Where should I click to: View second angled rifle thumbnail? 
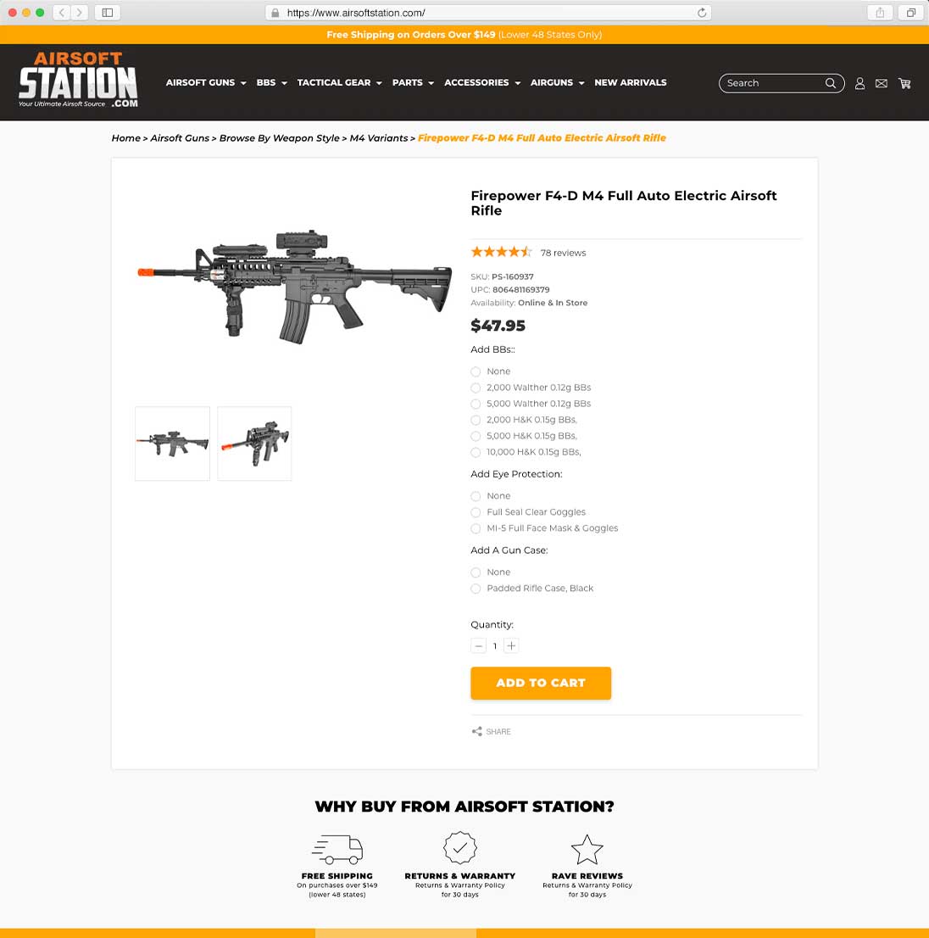pos(254,444)
